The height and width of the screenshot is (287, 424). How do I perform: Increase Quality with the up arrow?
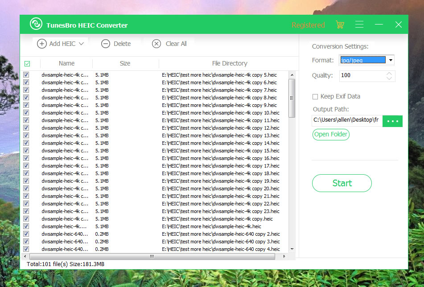tap(389, 74)
